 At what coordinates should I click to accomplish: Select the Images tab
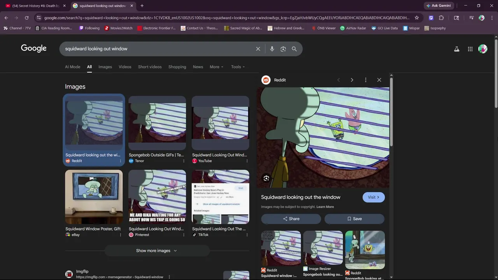pyautogui.click(x=105, y=67)
